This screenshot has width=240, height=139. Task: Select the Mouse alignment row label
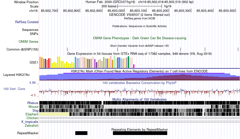33,107
